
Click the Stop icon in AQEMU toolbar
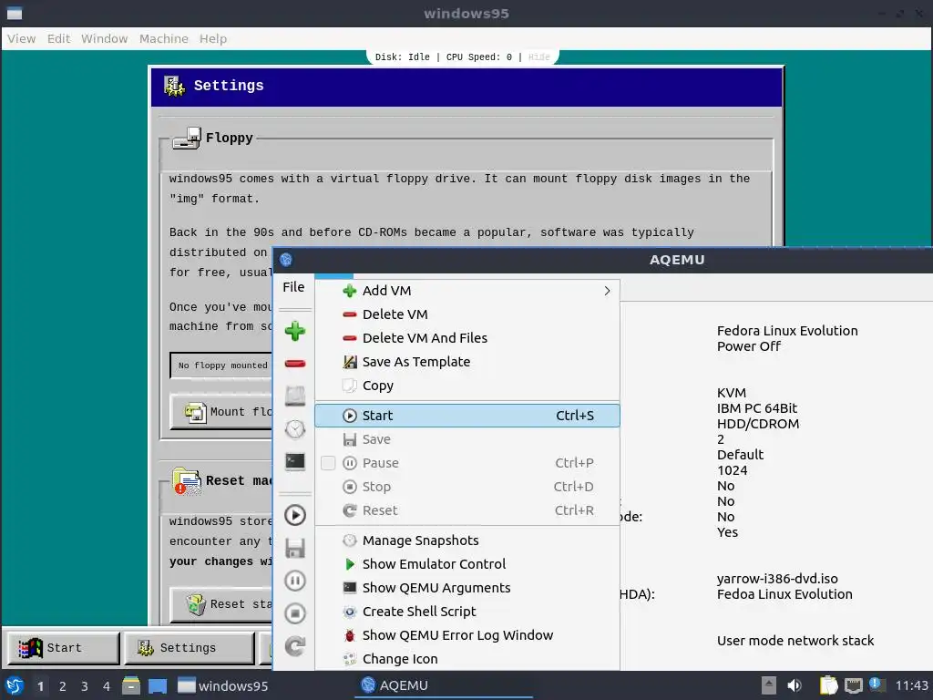(295, 613)
